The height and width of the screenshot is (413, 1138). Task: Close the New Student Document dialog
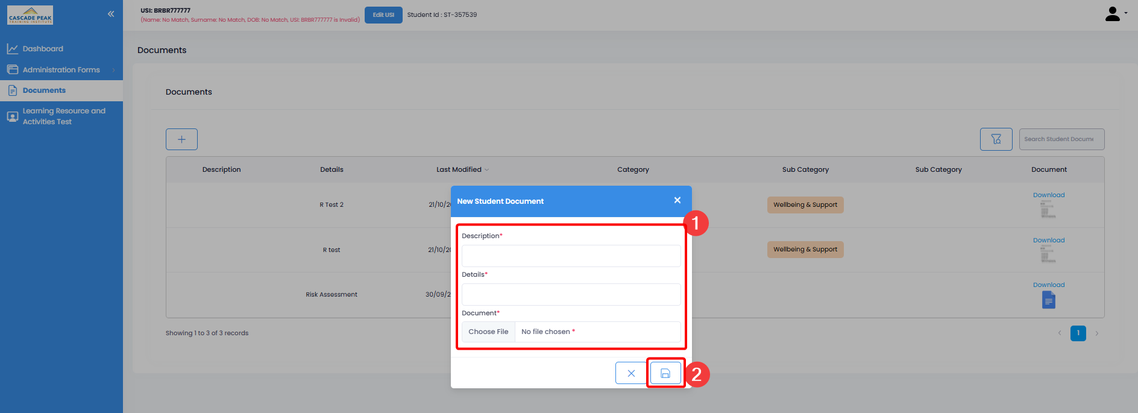[x=677, y=200]
